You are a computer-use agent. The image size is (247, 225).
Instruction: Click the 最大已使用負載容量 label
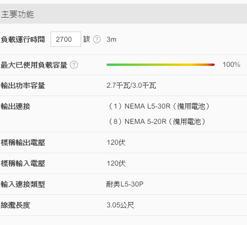[x=34, y=65]
